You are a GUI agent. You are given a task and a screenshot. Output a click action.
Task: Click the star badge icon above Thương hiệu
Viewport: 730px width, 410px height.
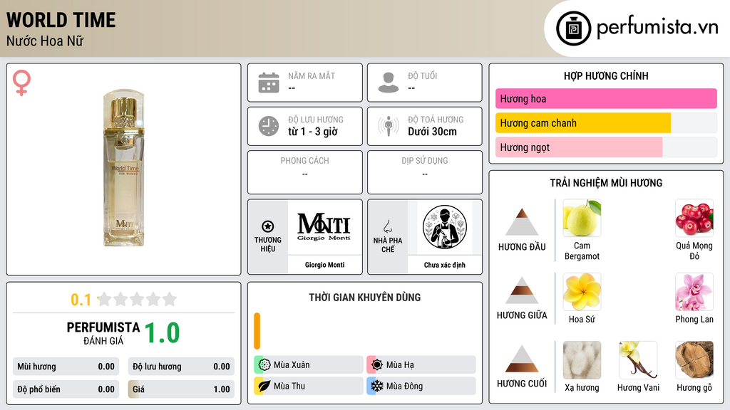click(268, 226)
